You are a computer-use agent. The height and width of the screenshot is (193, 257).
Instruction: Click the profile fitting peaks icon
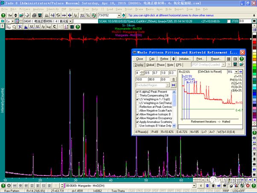pos(76,15)
